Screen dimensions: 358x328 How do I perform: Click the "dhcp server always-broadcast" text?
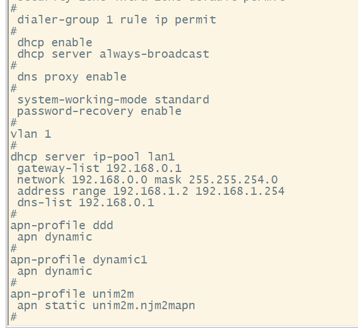[x=113, y=54]
